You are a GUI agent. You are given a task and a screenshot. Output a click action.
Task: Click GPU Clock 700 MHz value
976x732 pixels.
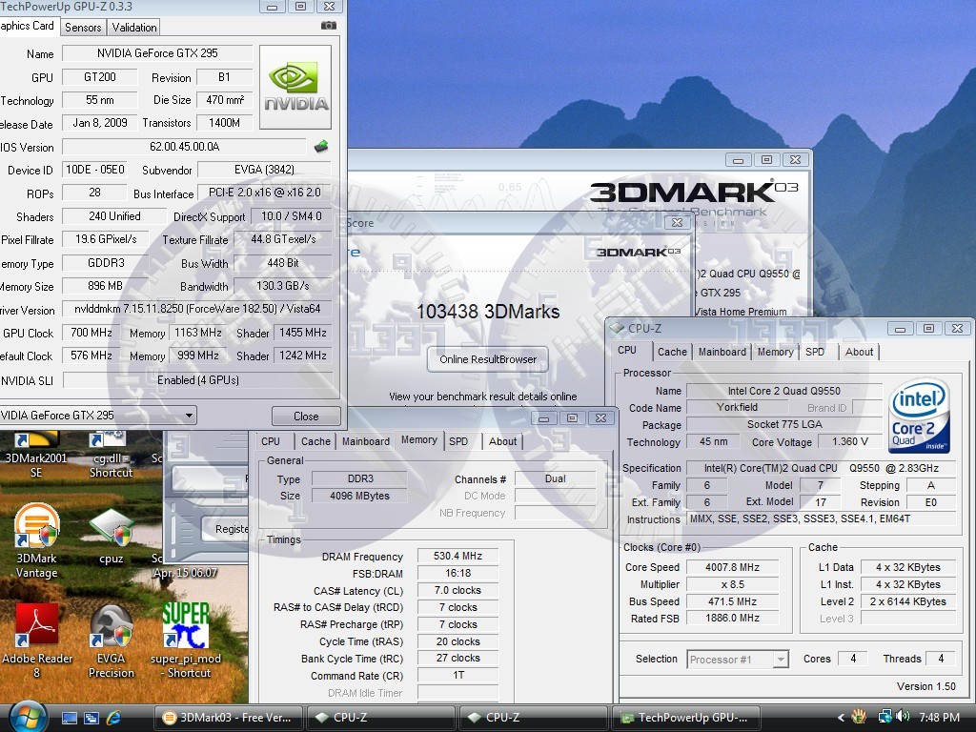91,333
